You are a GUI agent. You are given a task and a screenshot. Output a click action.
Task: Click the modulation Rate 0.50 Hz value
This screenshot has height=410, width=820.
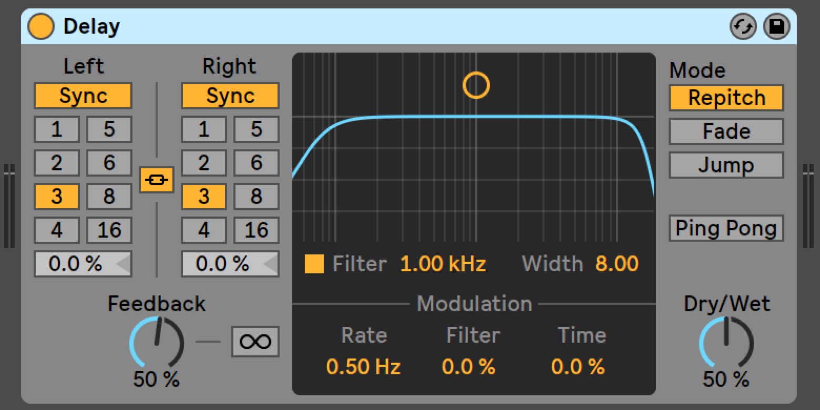click(364, 367)
